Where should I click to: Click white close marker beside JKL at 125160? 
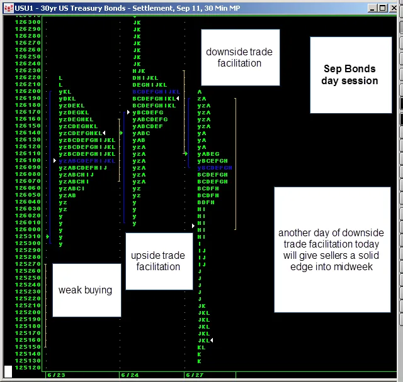tap(212, 340)
